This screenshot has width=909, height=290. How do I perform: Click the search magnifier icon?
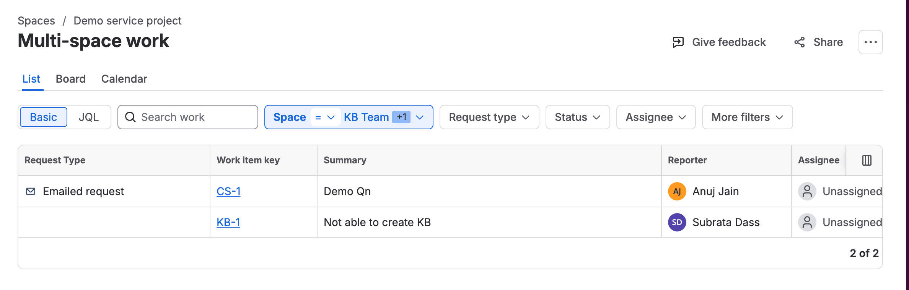pos(130,117)
